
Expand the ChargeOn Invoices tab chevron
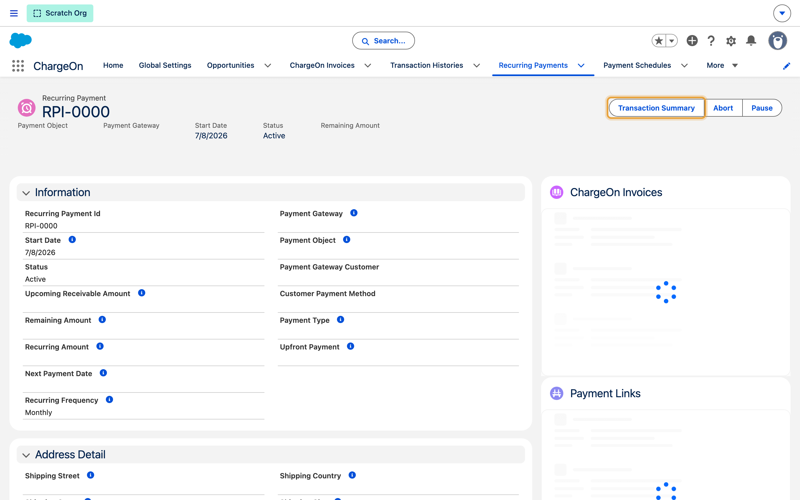tap(367, 66)
